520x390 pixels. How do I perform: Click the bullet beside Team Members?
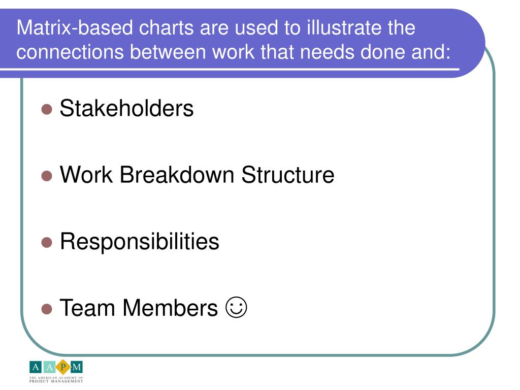click(47, 309)
